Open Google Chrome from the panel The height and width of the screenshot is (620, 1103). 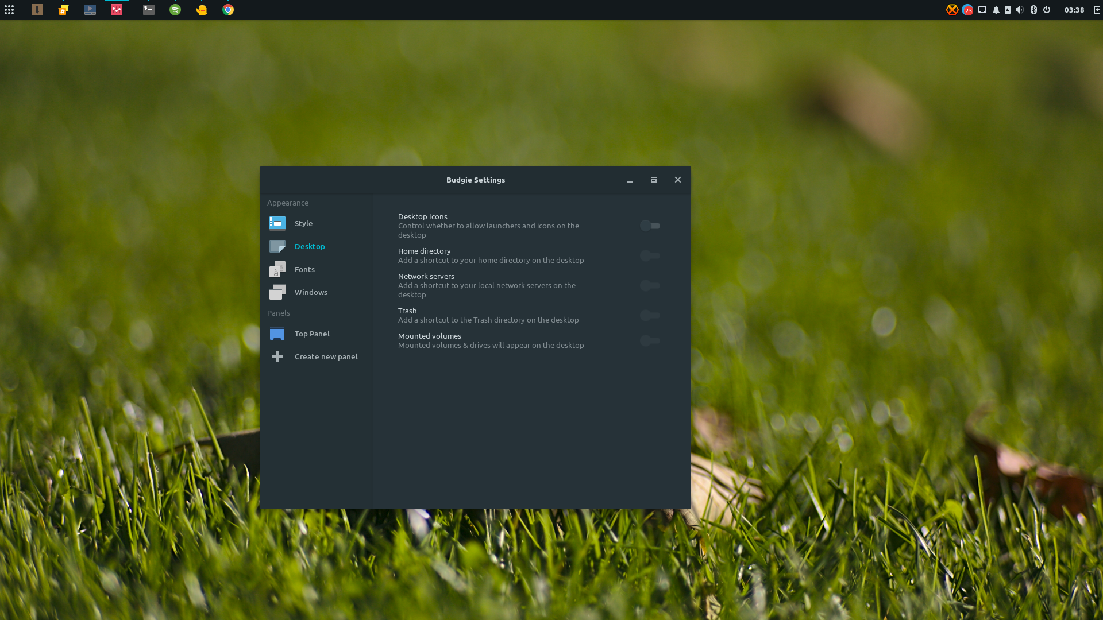click(x=228, y=10)
